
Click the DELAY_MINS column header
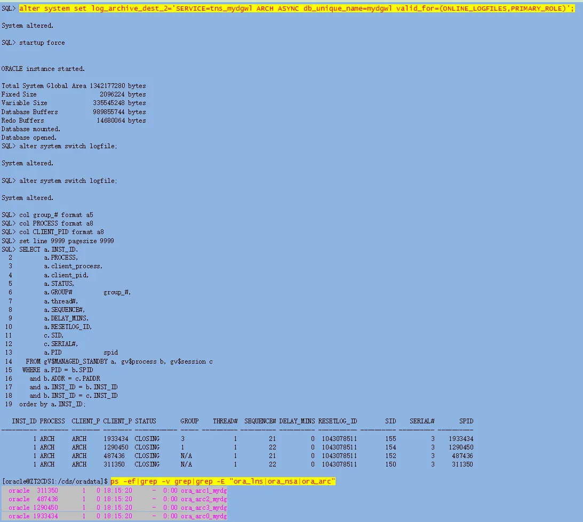(x=297, y=421)
